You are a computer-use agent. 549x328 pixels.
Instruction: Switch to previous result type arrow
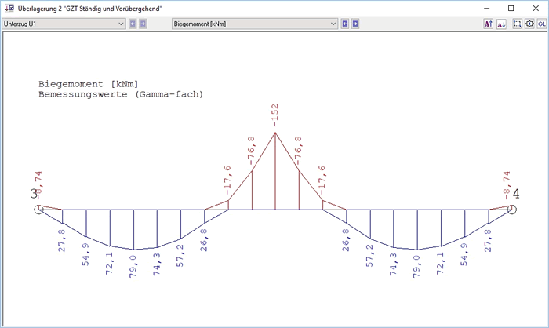pyautogui.click(x=345, y=24)
